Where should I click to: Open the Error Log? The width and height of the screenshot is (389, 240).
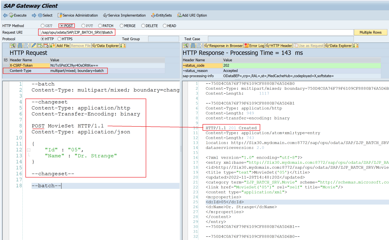254,45
